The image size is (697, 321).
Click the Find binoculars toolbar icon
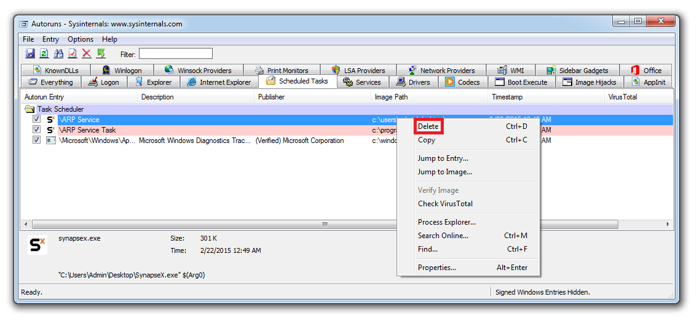tap(58, 54)
